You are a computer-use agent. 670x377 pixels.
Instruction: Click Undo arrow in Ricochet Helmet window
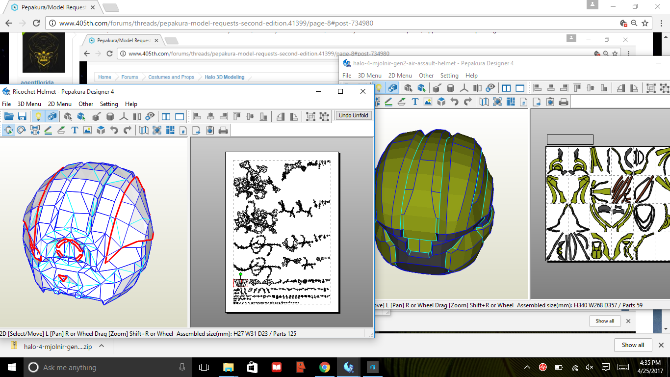point(114,130)
